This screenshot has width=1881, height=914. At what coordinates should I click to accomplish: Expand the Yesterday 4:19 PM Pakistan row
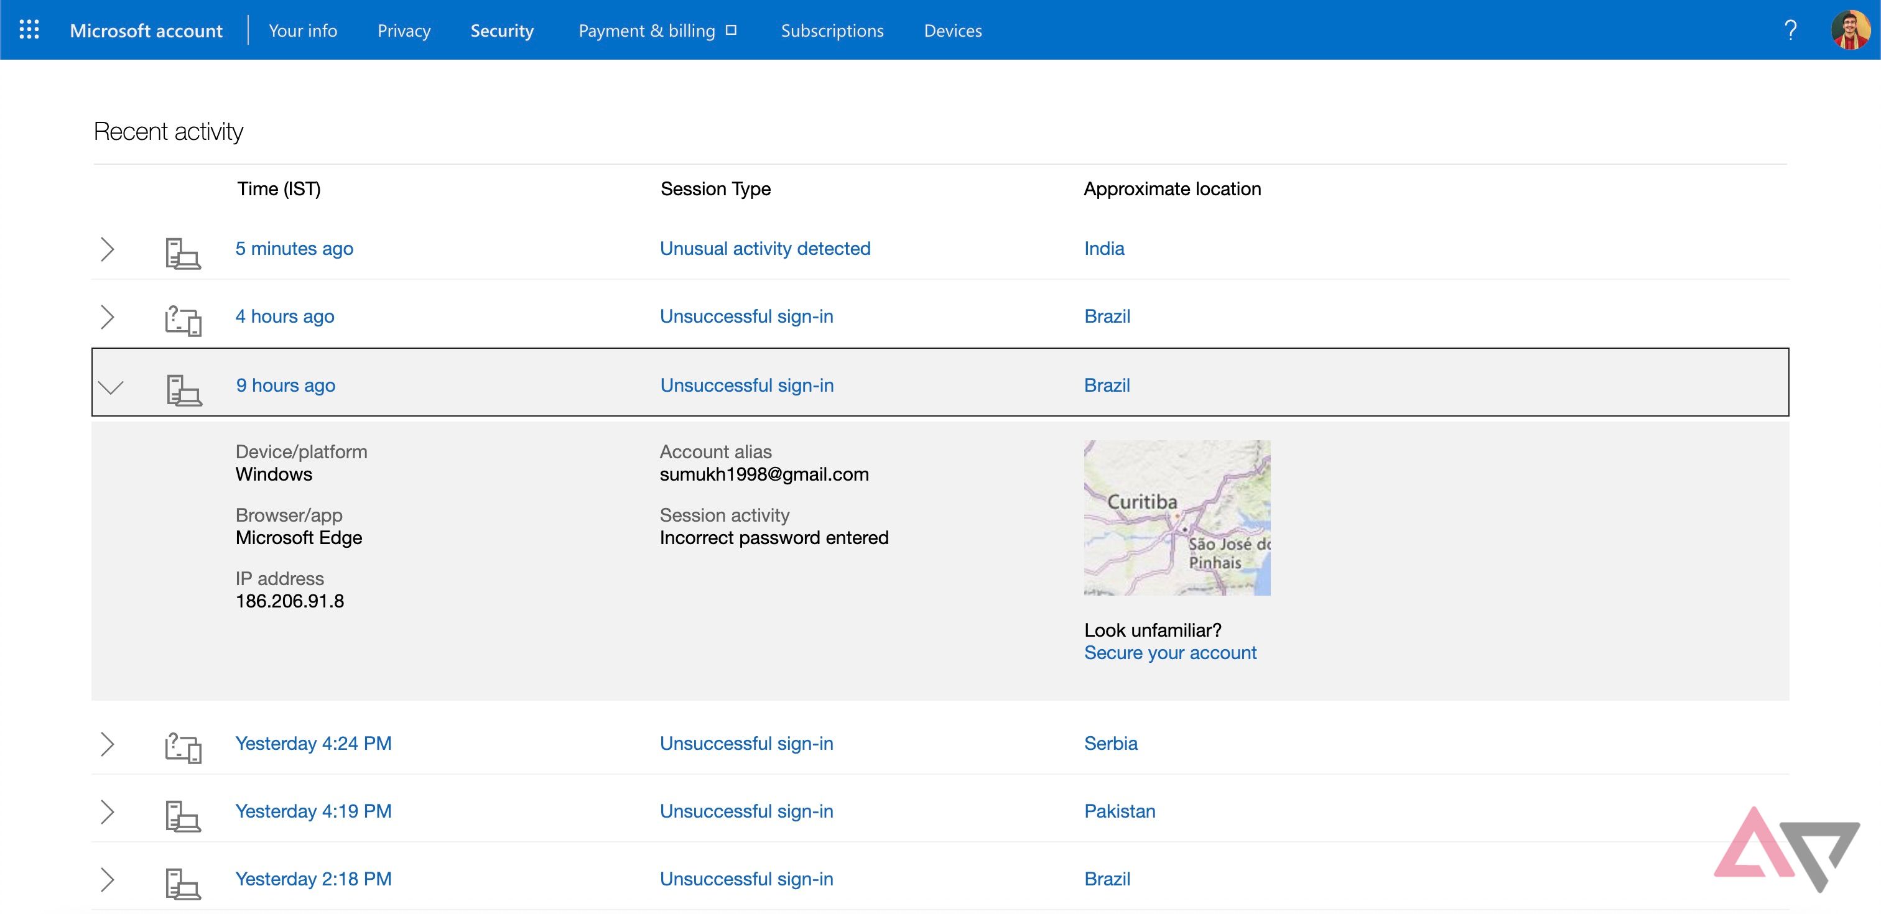(x=108, y=812)
